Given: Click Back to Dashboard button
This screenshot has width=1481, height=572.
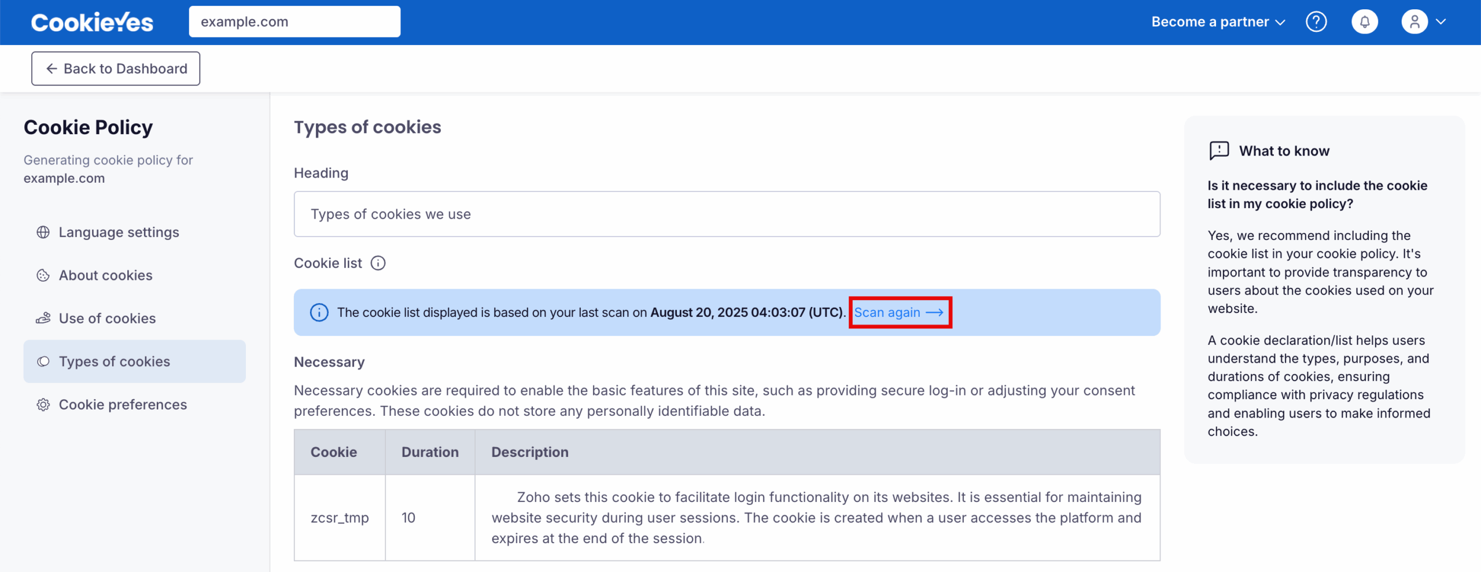Looking at the screenshot, I should click(x=116, y=69).
